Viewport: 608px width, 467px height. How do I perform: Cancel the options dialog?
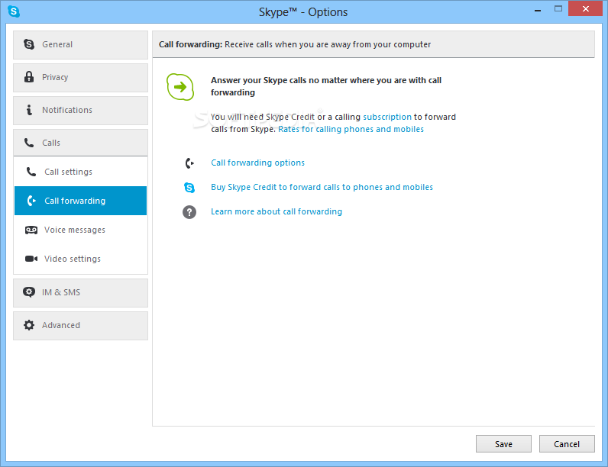567,444
